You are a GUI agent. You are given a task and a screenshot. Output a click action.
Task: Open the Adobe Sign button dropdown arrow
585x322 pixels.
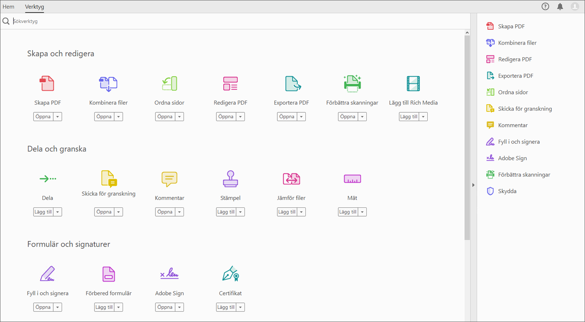179,307
